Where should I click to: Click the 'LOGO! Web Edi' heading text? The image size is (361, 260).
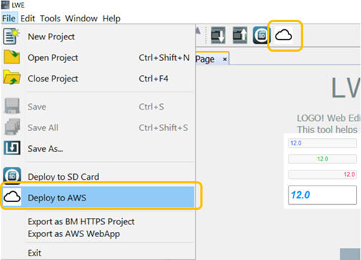point(329,118)
